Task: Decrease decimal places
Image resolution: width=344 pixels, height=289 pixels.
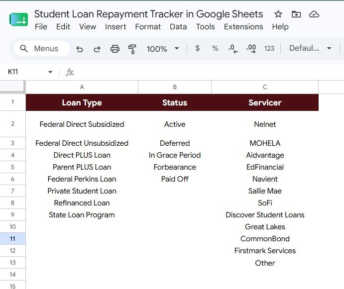Action: [233, 49]
